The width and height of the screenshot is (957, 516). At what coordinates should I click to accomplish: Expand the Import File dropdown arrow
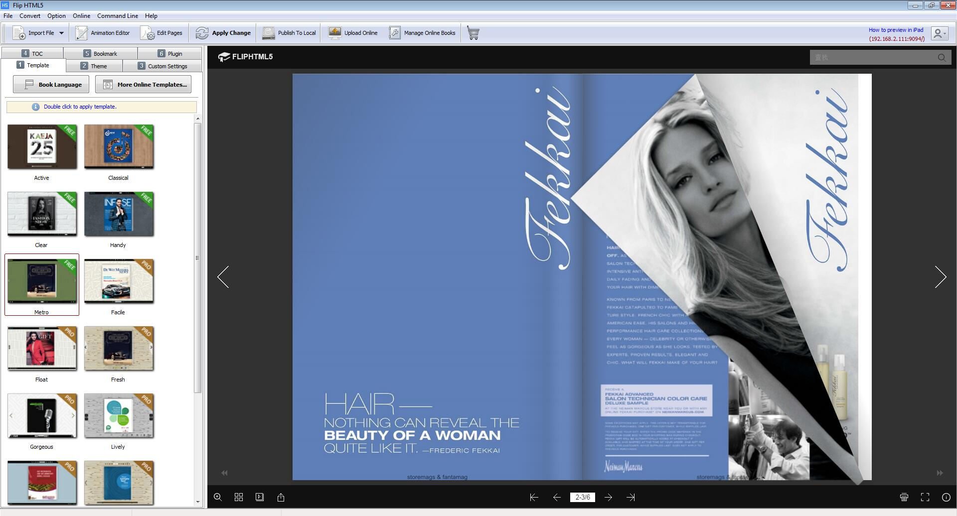click(61, 33)
